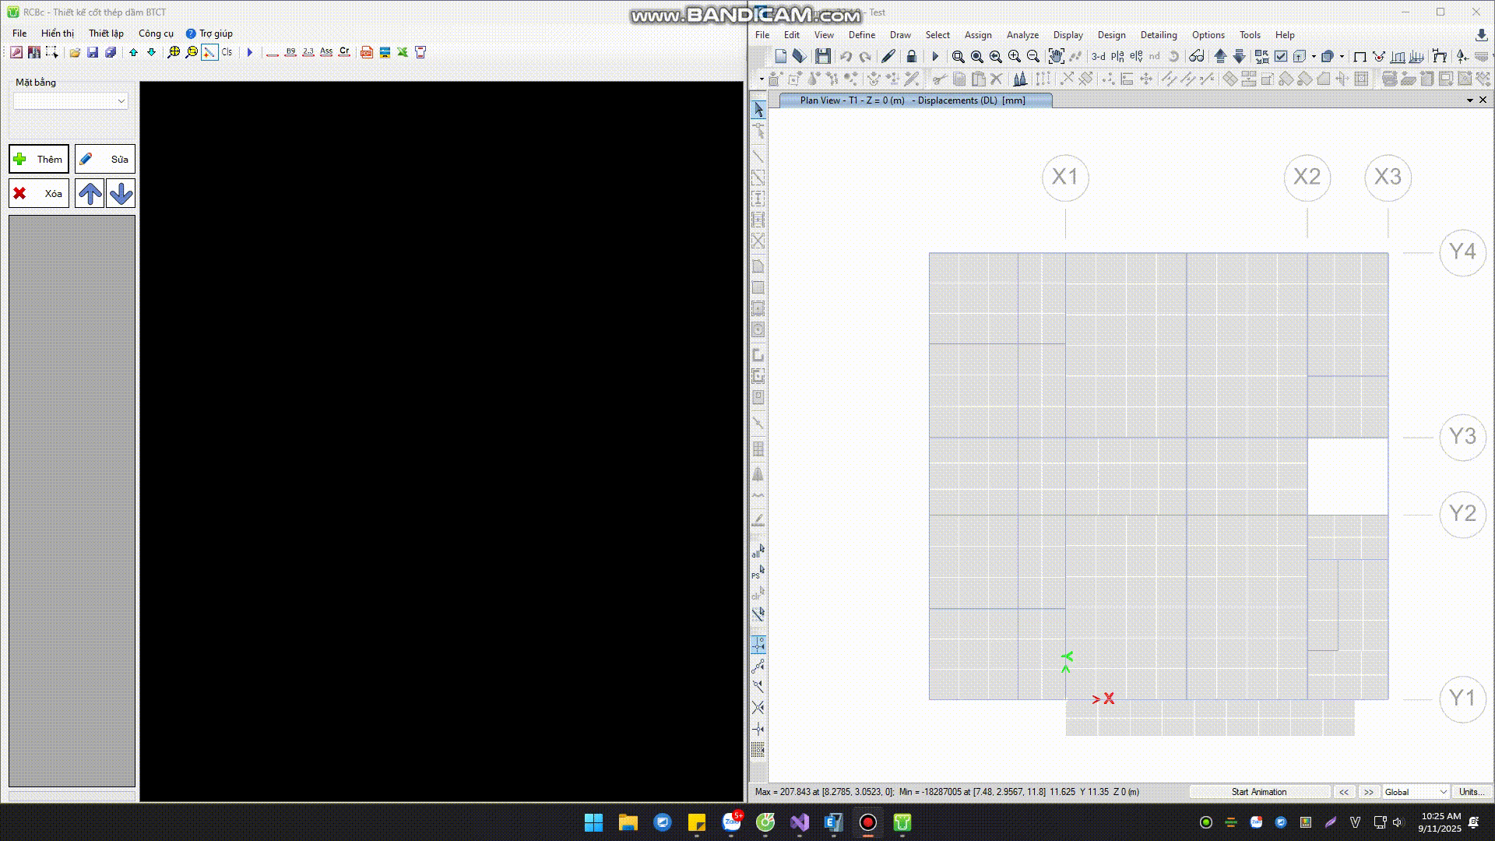Image resolution: width=1495 pixels, height=841 pixels.
Task: Open the Hiển thị menu in RCBc
Action: [58, 33]
